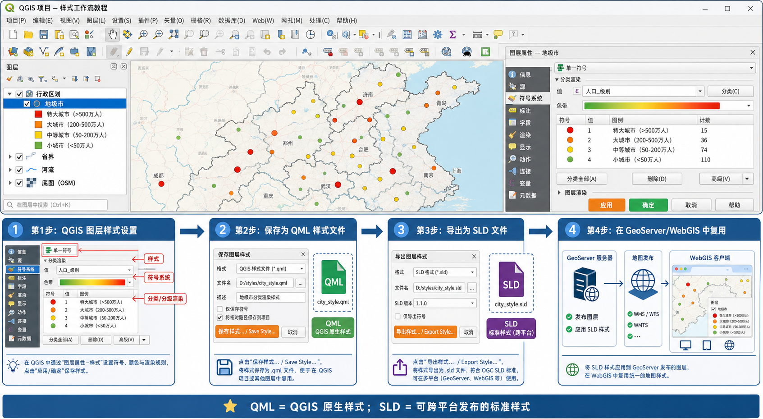
Task: Open the 插件(P) menu
Action: click(x=148, y=20)
